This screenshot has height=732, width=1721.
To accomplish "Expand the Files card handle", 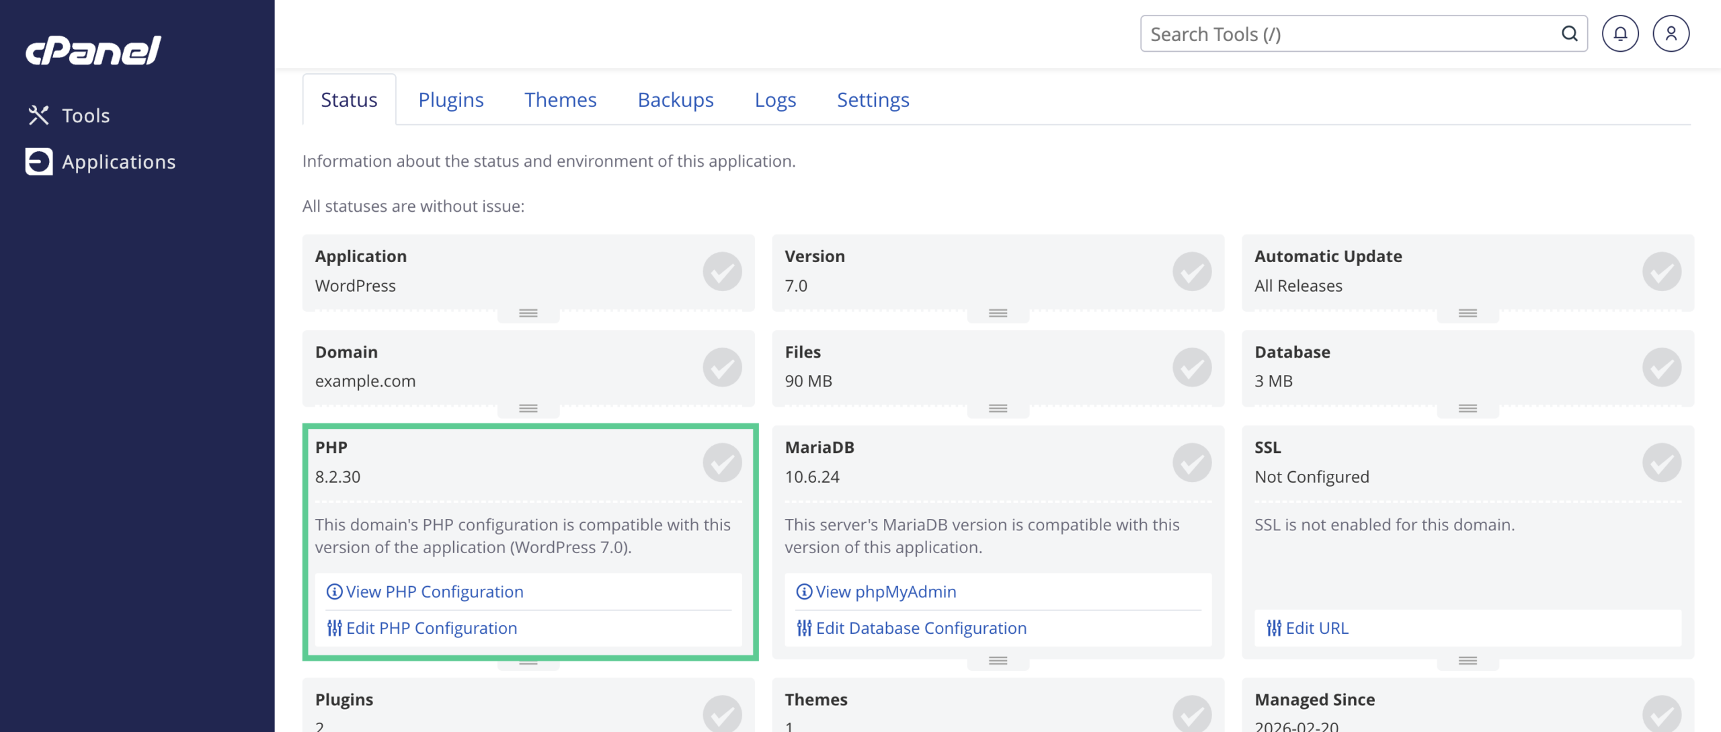I will point(998,409).
